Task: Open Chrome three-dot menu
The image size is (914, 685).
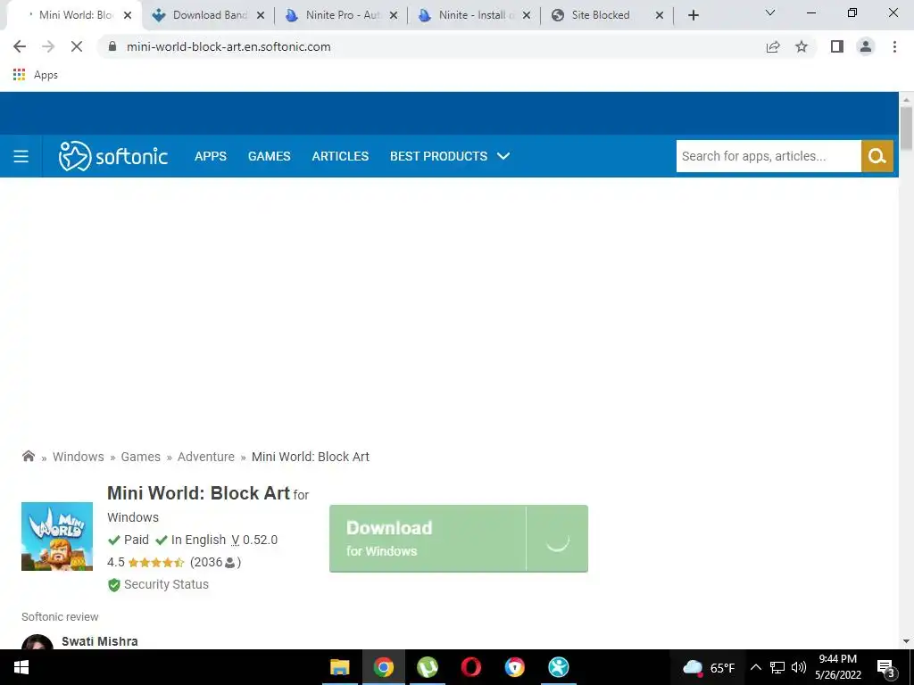Action: 894,46
